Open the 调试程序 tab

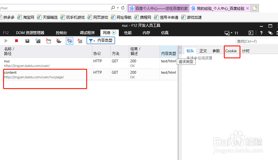click(87, 33)
